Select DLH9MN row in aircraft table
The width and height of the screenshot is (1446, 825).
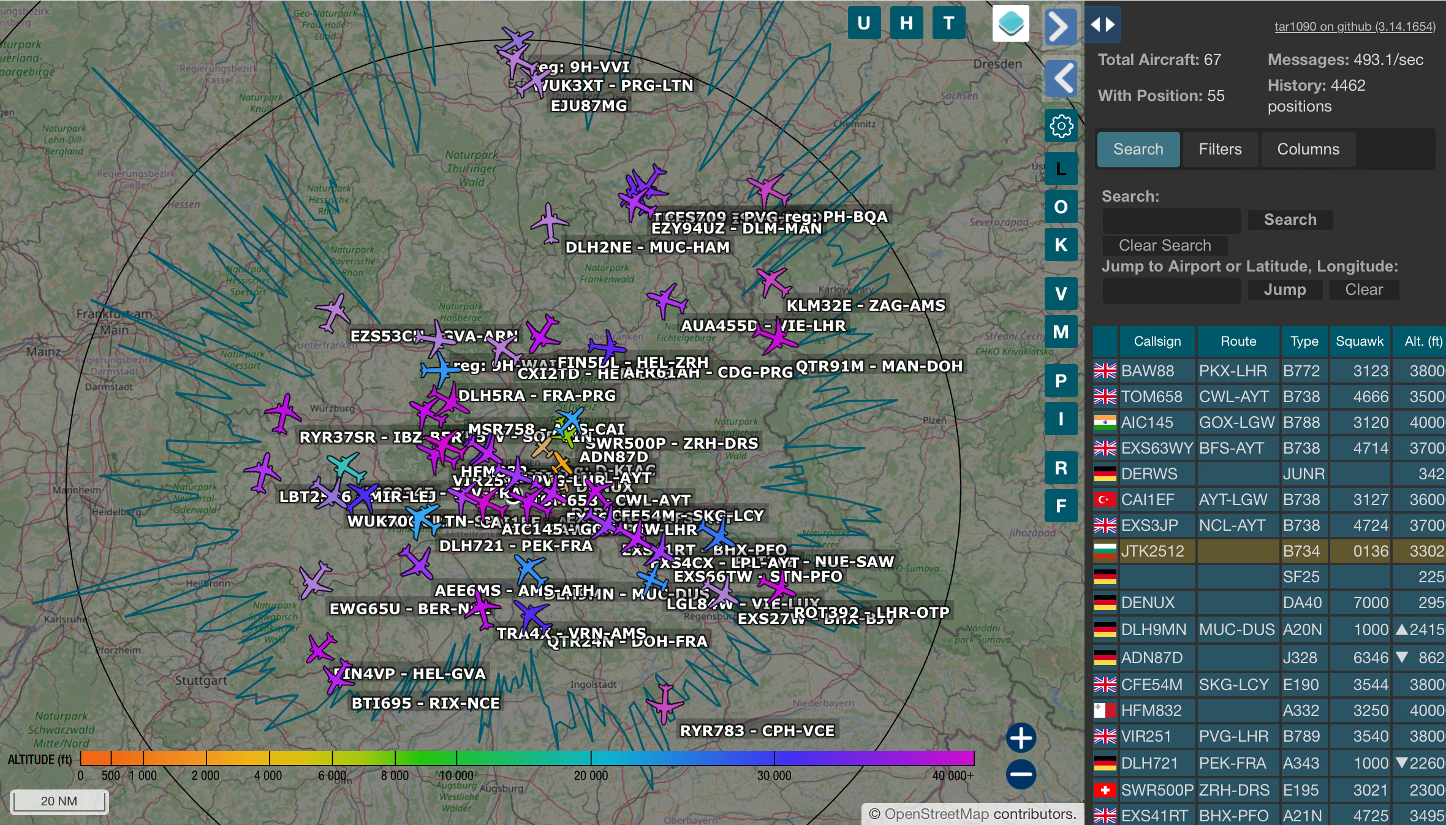point(1270,629)
